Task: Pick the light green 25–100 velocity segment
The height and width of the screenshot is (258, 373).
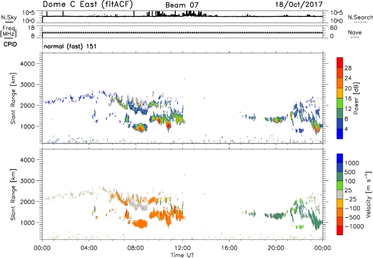Action: (x=340, y=185)
